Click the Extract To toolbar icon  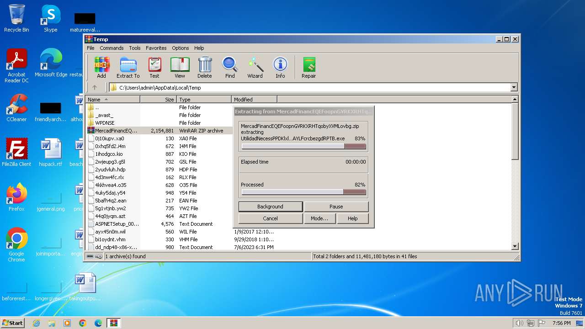pos(128,68)
